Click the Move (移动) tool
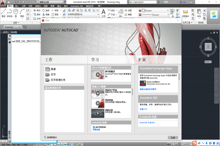 click(37, 10)
